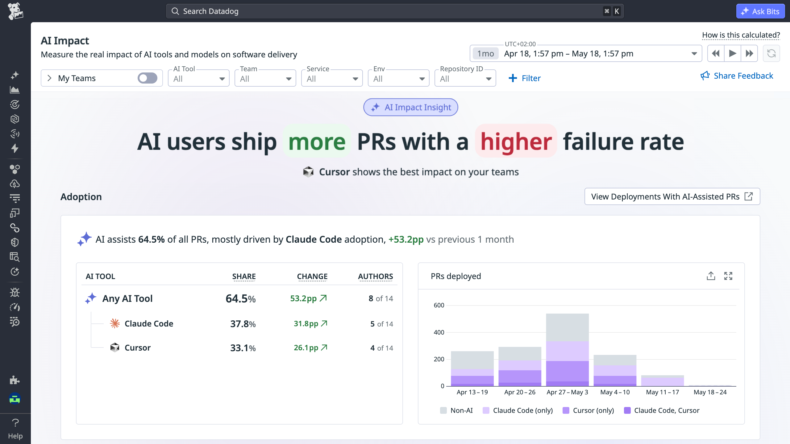Open the lightning bolt sidebar icon
Screen dimensions: 790x444
point(15,149)
